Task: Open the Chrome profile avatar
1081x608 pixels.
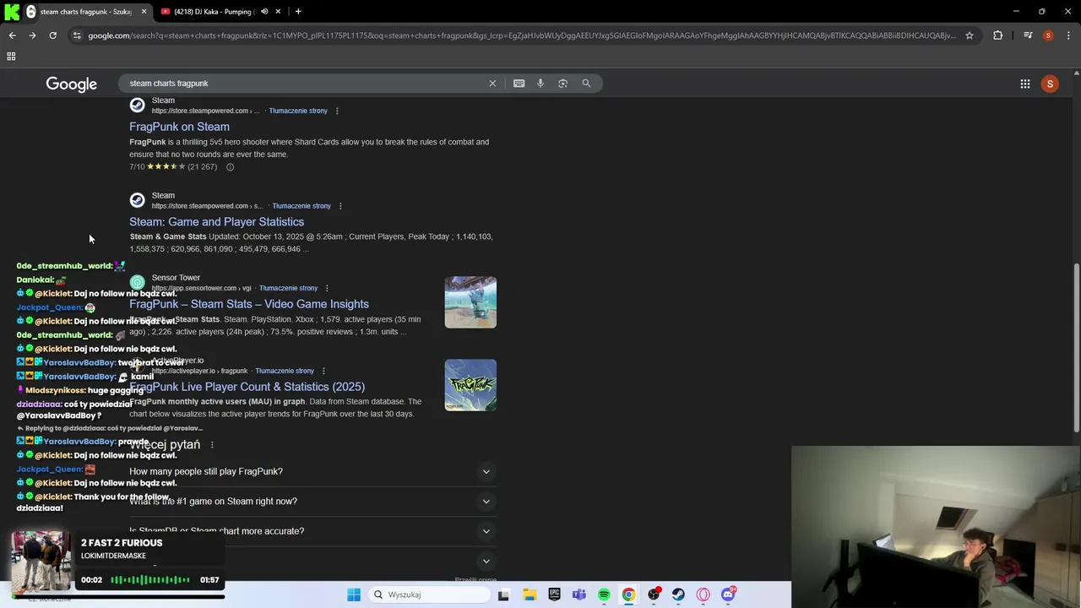Action: point(1048,35)
